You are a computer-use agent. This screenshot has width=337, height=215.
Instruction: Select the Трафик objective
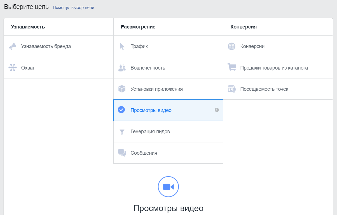pyautogui.click(x=139, y=46)
